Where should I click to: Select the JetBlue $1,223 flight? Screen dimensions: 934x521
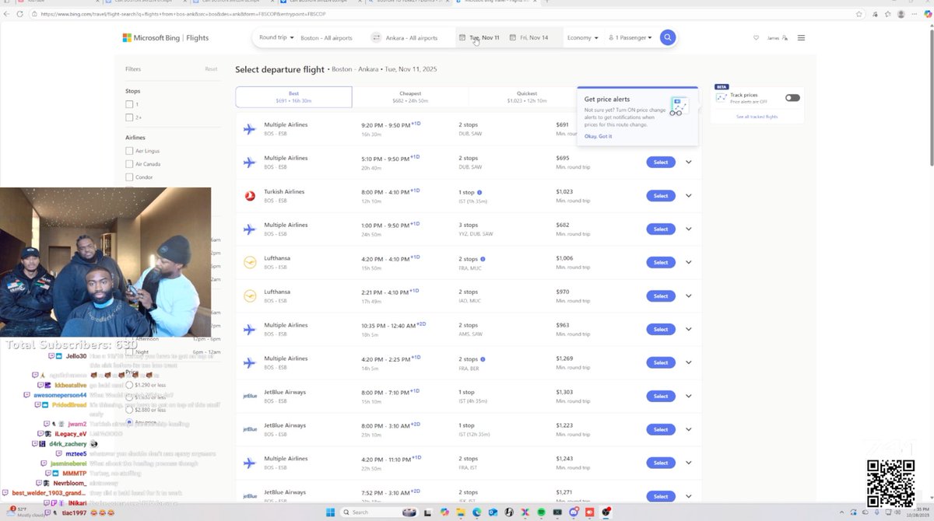click(661, 429)
